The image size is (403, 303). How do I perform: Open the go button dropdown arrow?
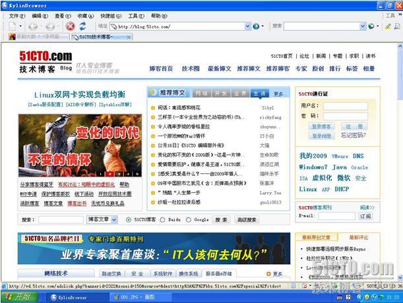(x=263, y=26)
